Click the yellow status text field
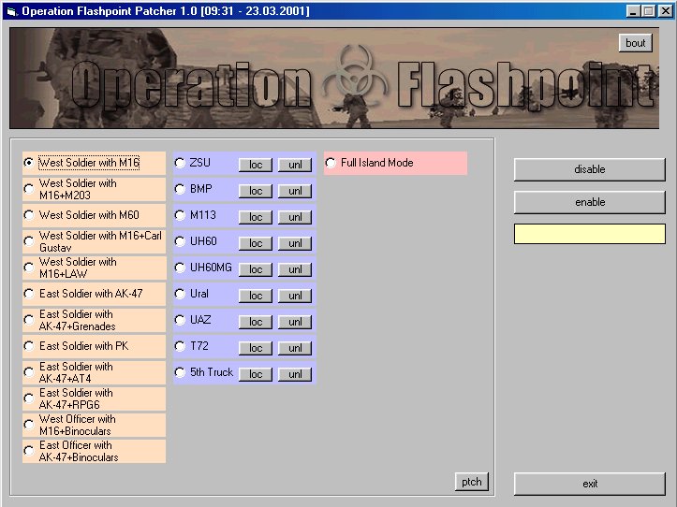The height and width of the screenshot is (507, 677). coord(590,234)
